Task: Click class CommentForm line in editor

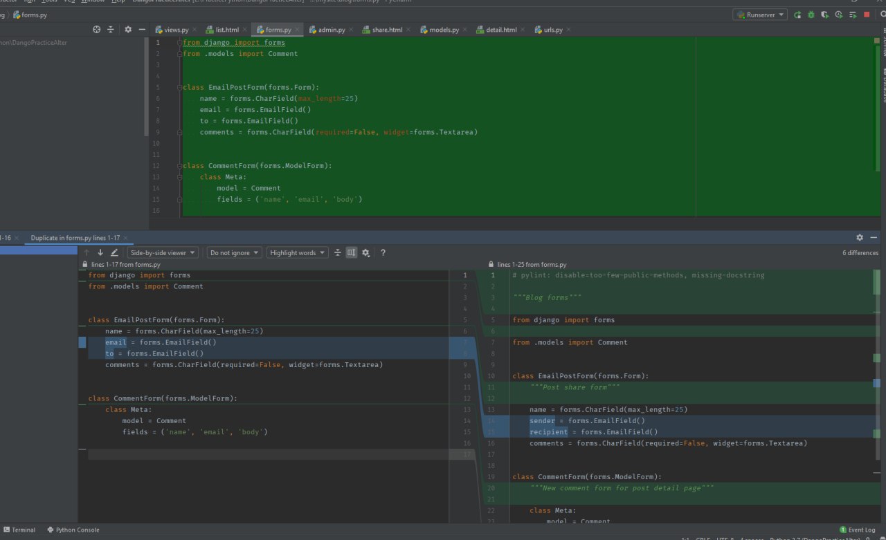Action: click(257, 166)
